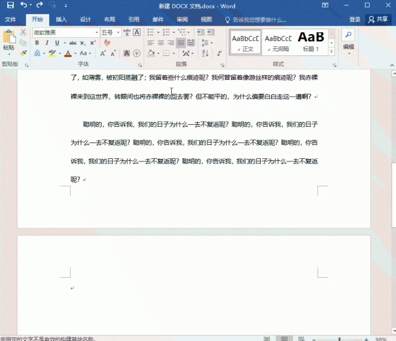Align text to the right

pos(171,43)
